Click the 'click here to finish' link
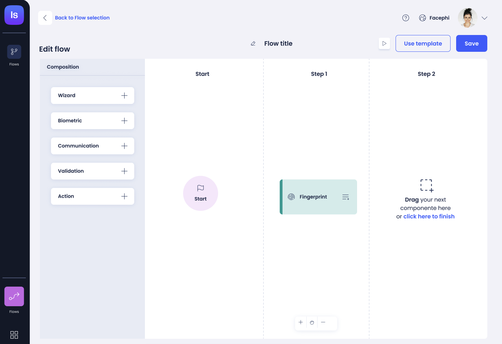This screenshot has height=344, width=502. [x=429, y=216]
